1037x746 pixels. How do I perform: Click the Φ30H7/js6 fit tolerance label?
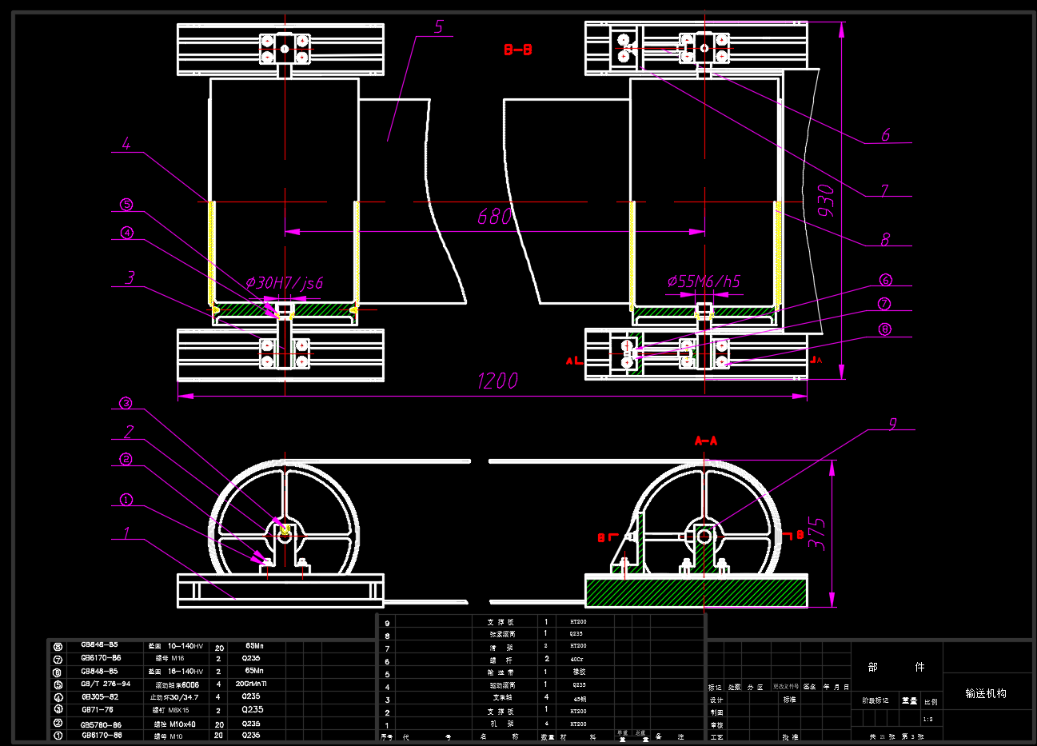click(284, 283)
